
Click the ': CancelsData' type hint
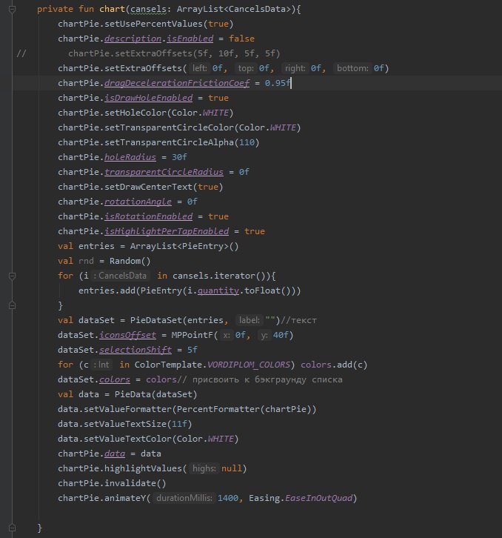pyautogui.click(x=120, y=276)
